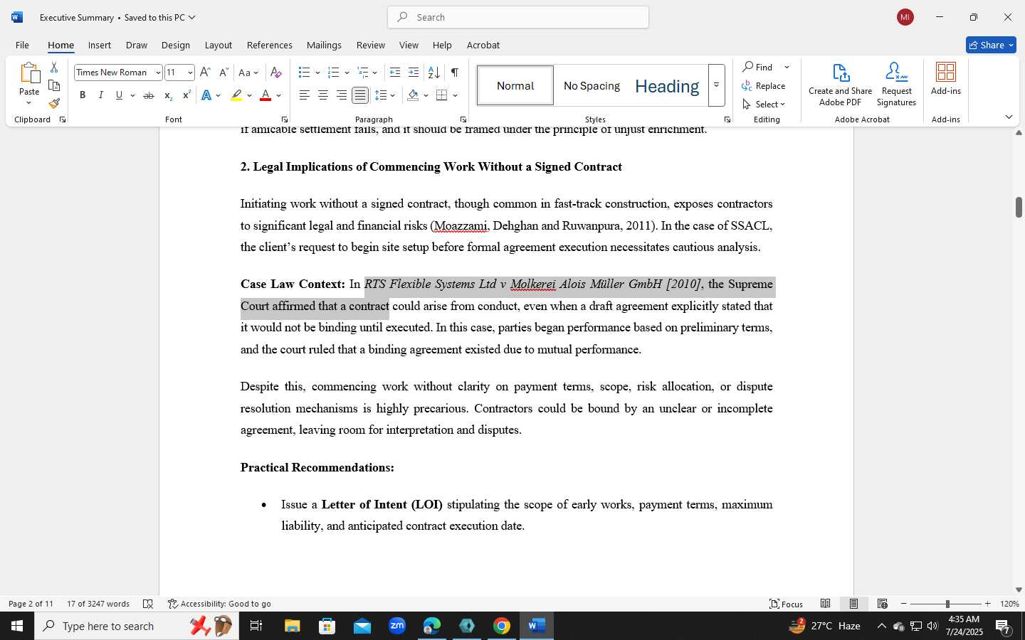Apply the red font color
The image size is (1025, 640).
266,95
